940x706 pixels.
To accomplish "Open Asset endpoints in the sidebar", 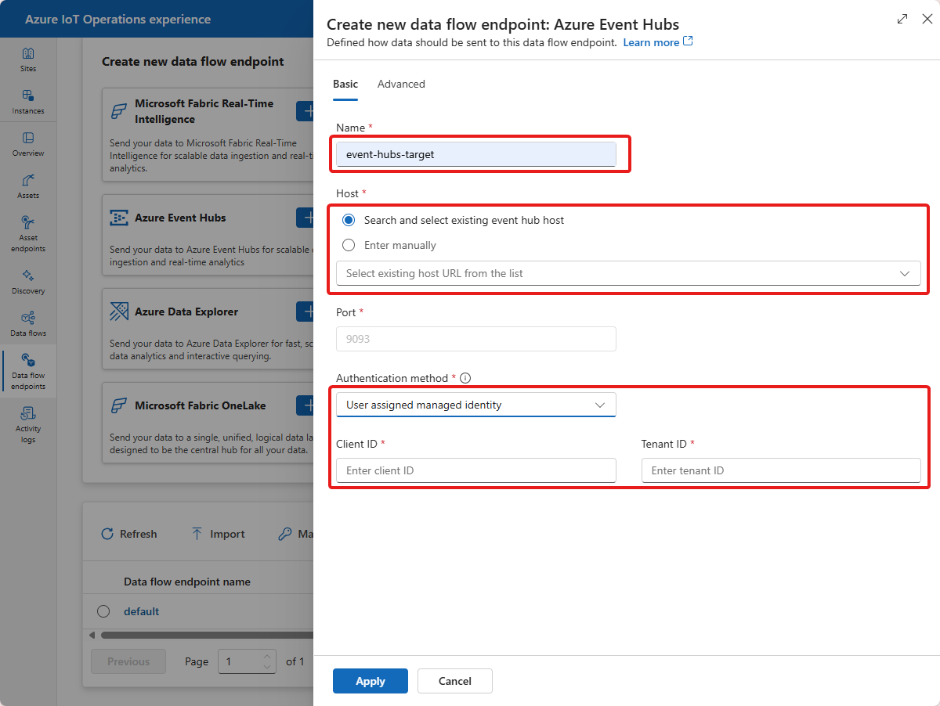I will (x=28, y=234).
